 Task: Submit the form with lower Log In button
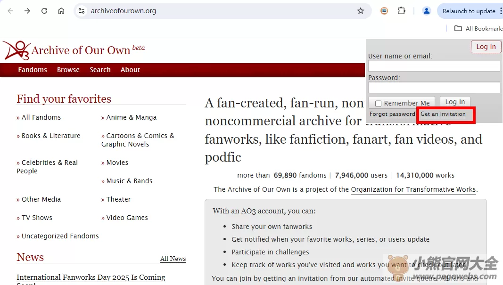pyautogui.click(x=455, y=102)
